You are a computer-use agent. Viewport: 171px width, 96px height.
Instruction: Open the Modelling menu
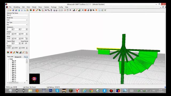point(17,7)
